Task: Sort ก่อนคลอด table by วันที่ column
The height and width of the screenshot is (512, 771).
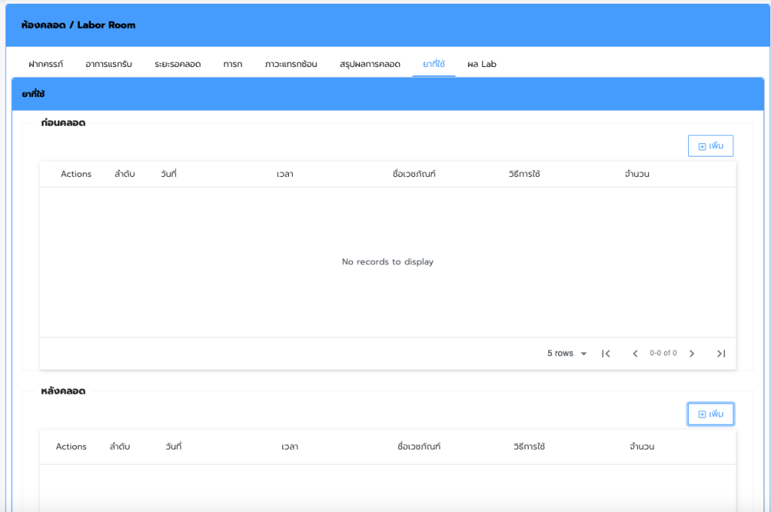Action: [x=168, y=174]
